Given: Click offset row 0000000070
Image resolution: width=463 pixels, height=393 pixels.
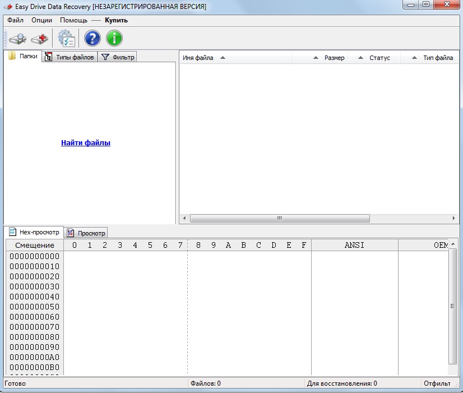Looking at the screenshot, I should point(35,327).
